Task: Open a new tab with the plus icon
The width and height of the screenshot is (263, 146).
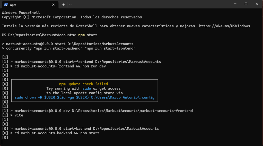Action: [63, 5]
